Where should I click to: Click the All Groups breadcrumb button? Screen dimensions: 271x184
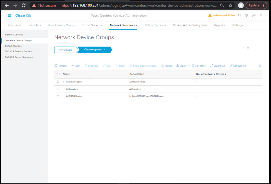pos(66,50)
